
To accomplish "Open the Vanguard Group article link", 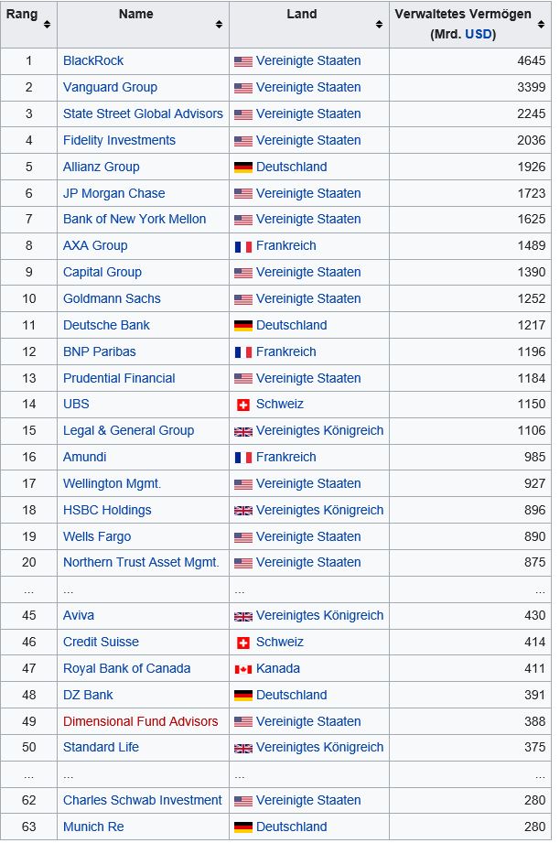I will (x=110, y=88).
